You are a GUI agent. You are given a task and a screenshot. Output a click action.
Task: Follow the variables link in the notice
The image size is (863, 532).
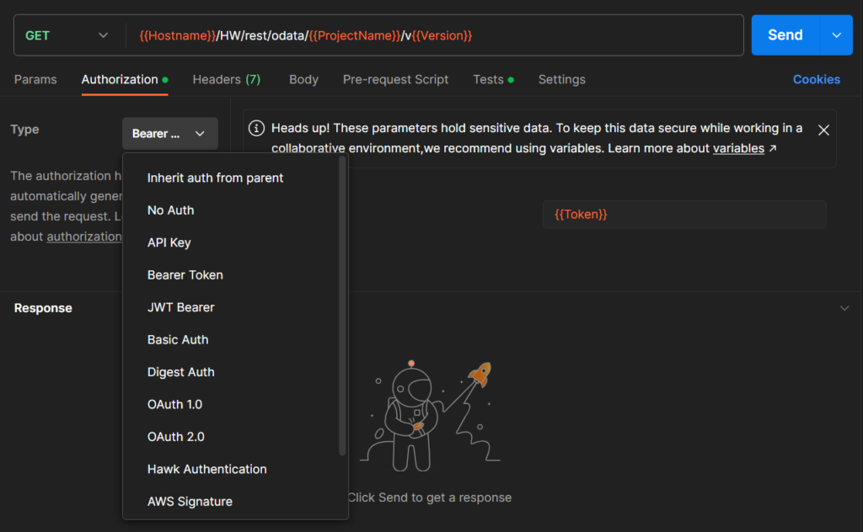(x=738, y=148)
